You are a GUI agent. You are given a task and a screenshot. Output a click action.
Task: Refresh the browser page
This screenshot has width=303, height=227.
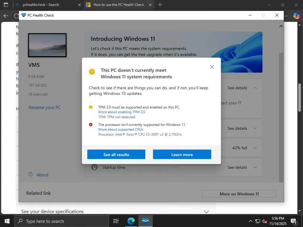(x=17, y=16)
